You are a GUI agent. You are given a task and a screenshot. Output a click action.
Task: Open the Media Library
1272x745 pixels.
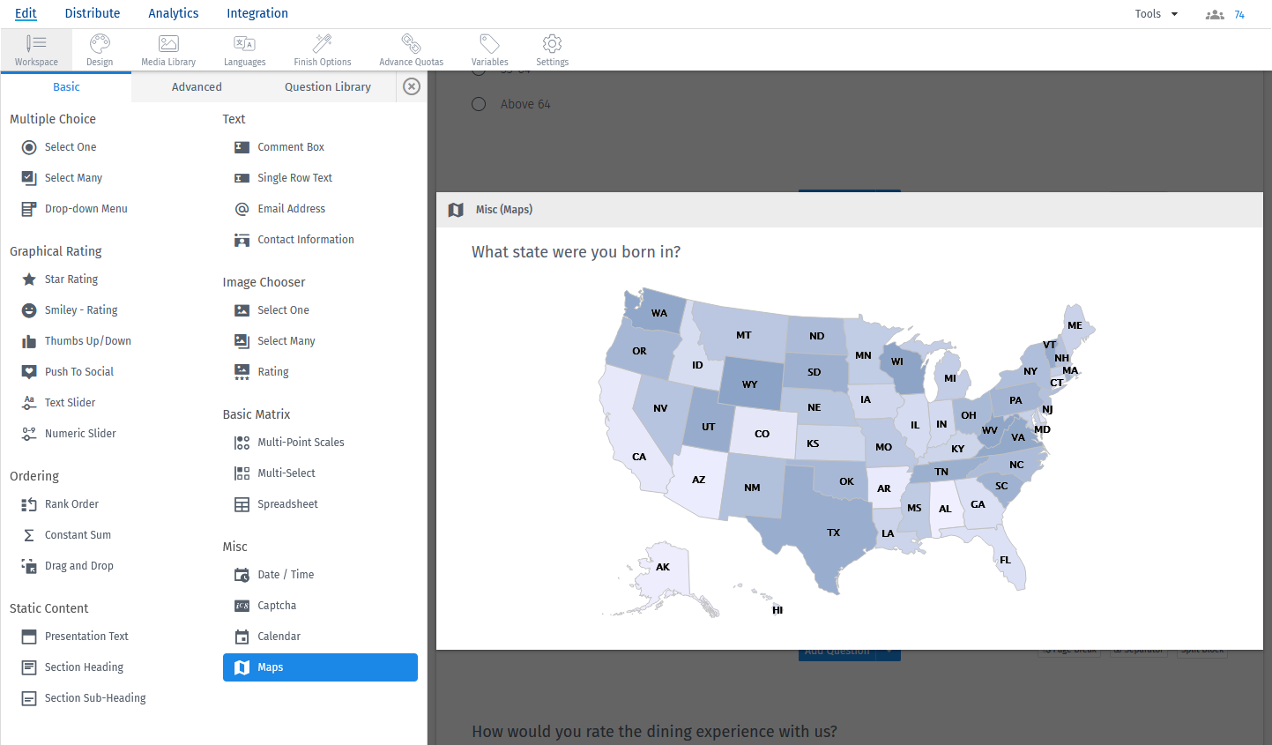[167, 49]
